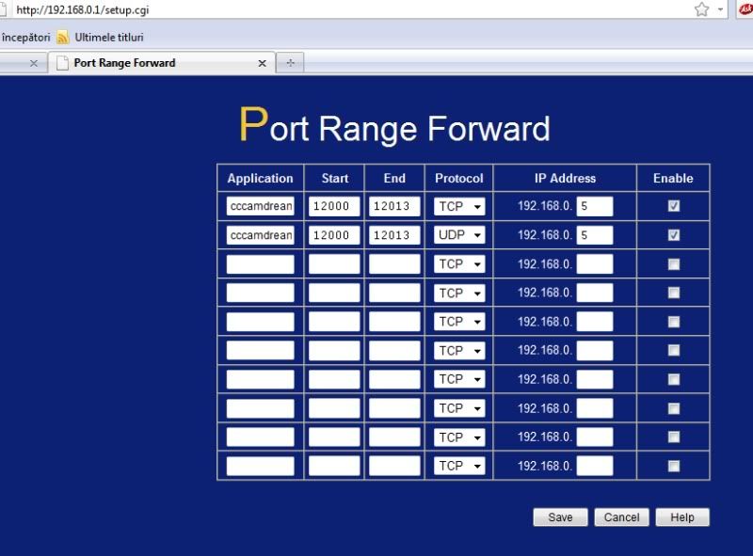Open the Protocol dropdown in the third row
Image resolution: width=753 pixels, height=556 pixels.
459,264
